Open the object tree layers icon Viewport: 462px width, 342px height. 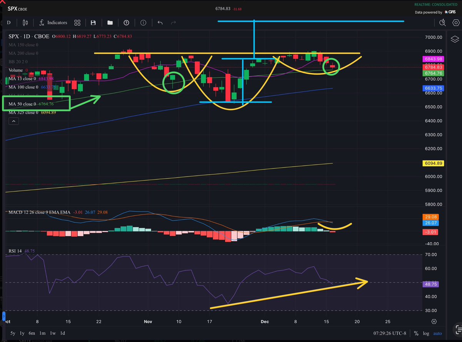coord(454,39)
